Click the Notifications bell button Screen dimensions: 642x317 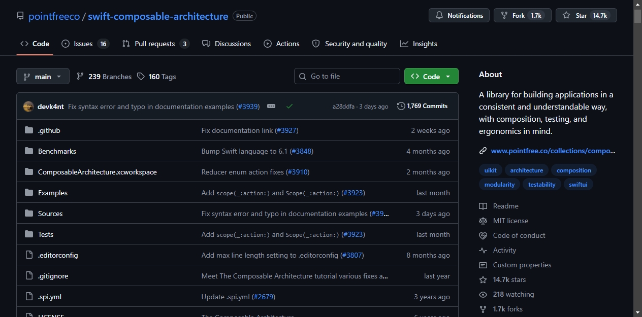459,16
